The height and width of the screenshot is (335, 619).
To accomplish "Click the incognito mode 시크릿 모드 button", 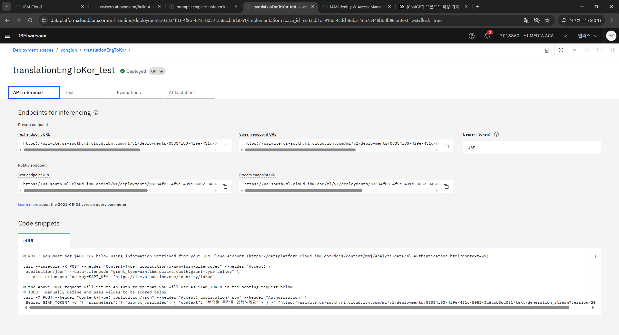I will coord(581,20).
